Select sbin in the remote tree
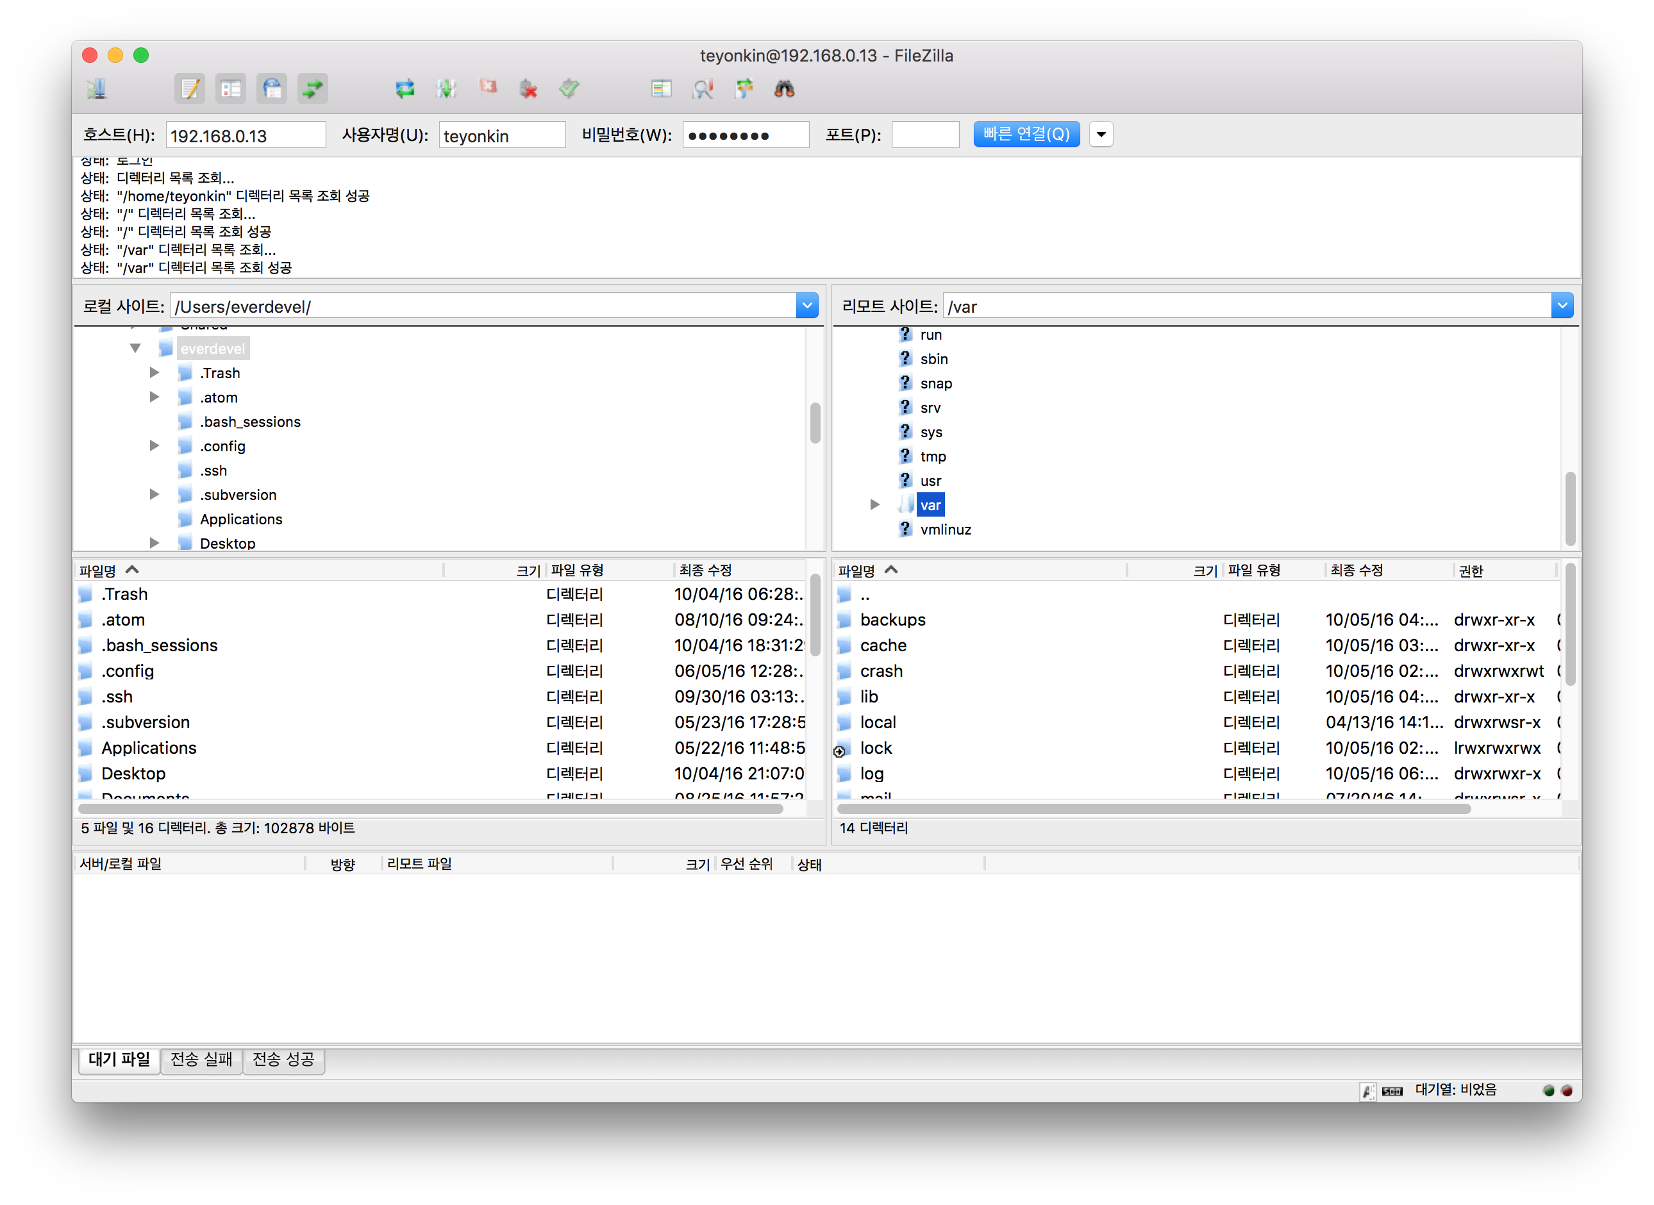 click(x=934, y=359)
